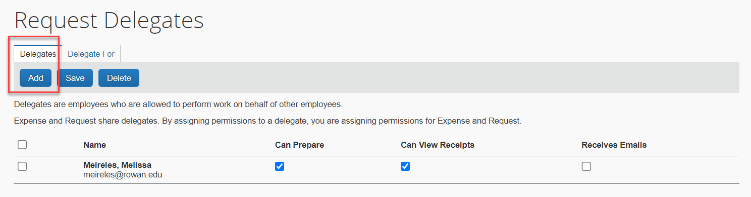Image resolution: width=751 pixels, height=197 pixels.
Task: Click the Receives Emails column header
Action: point(614,145)
